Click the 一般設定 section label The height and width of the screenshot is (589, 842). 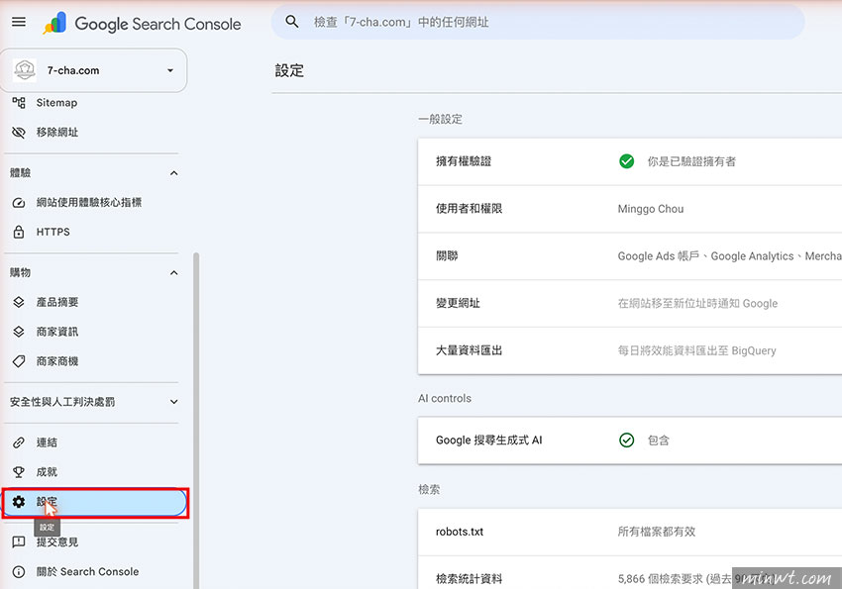(441, 119)
